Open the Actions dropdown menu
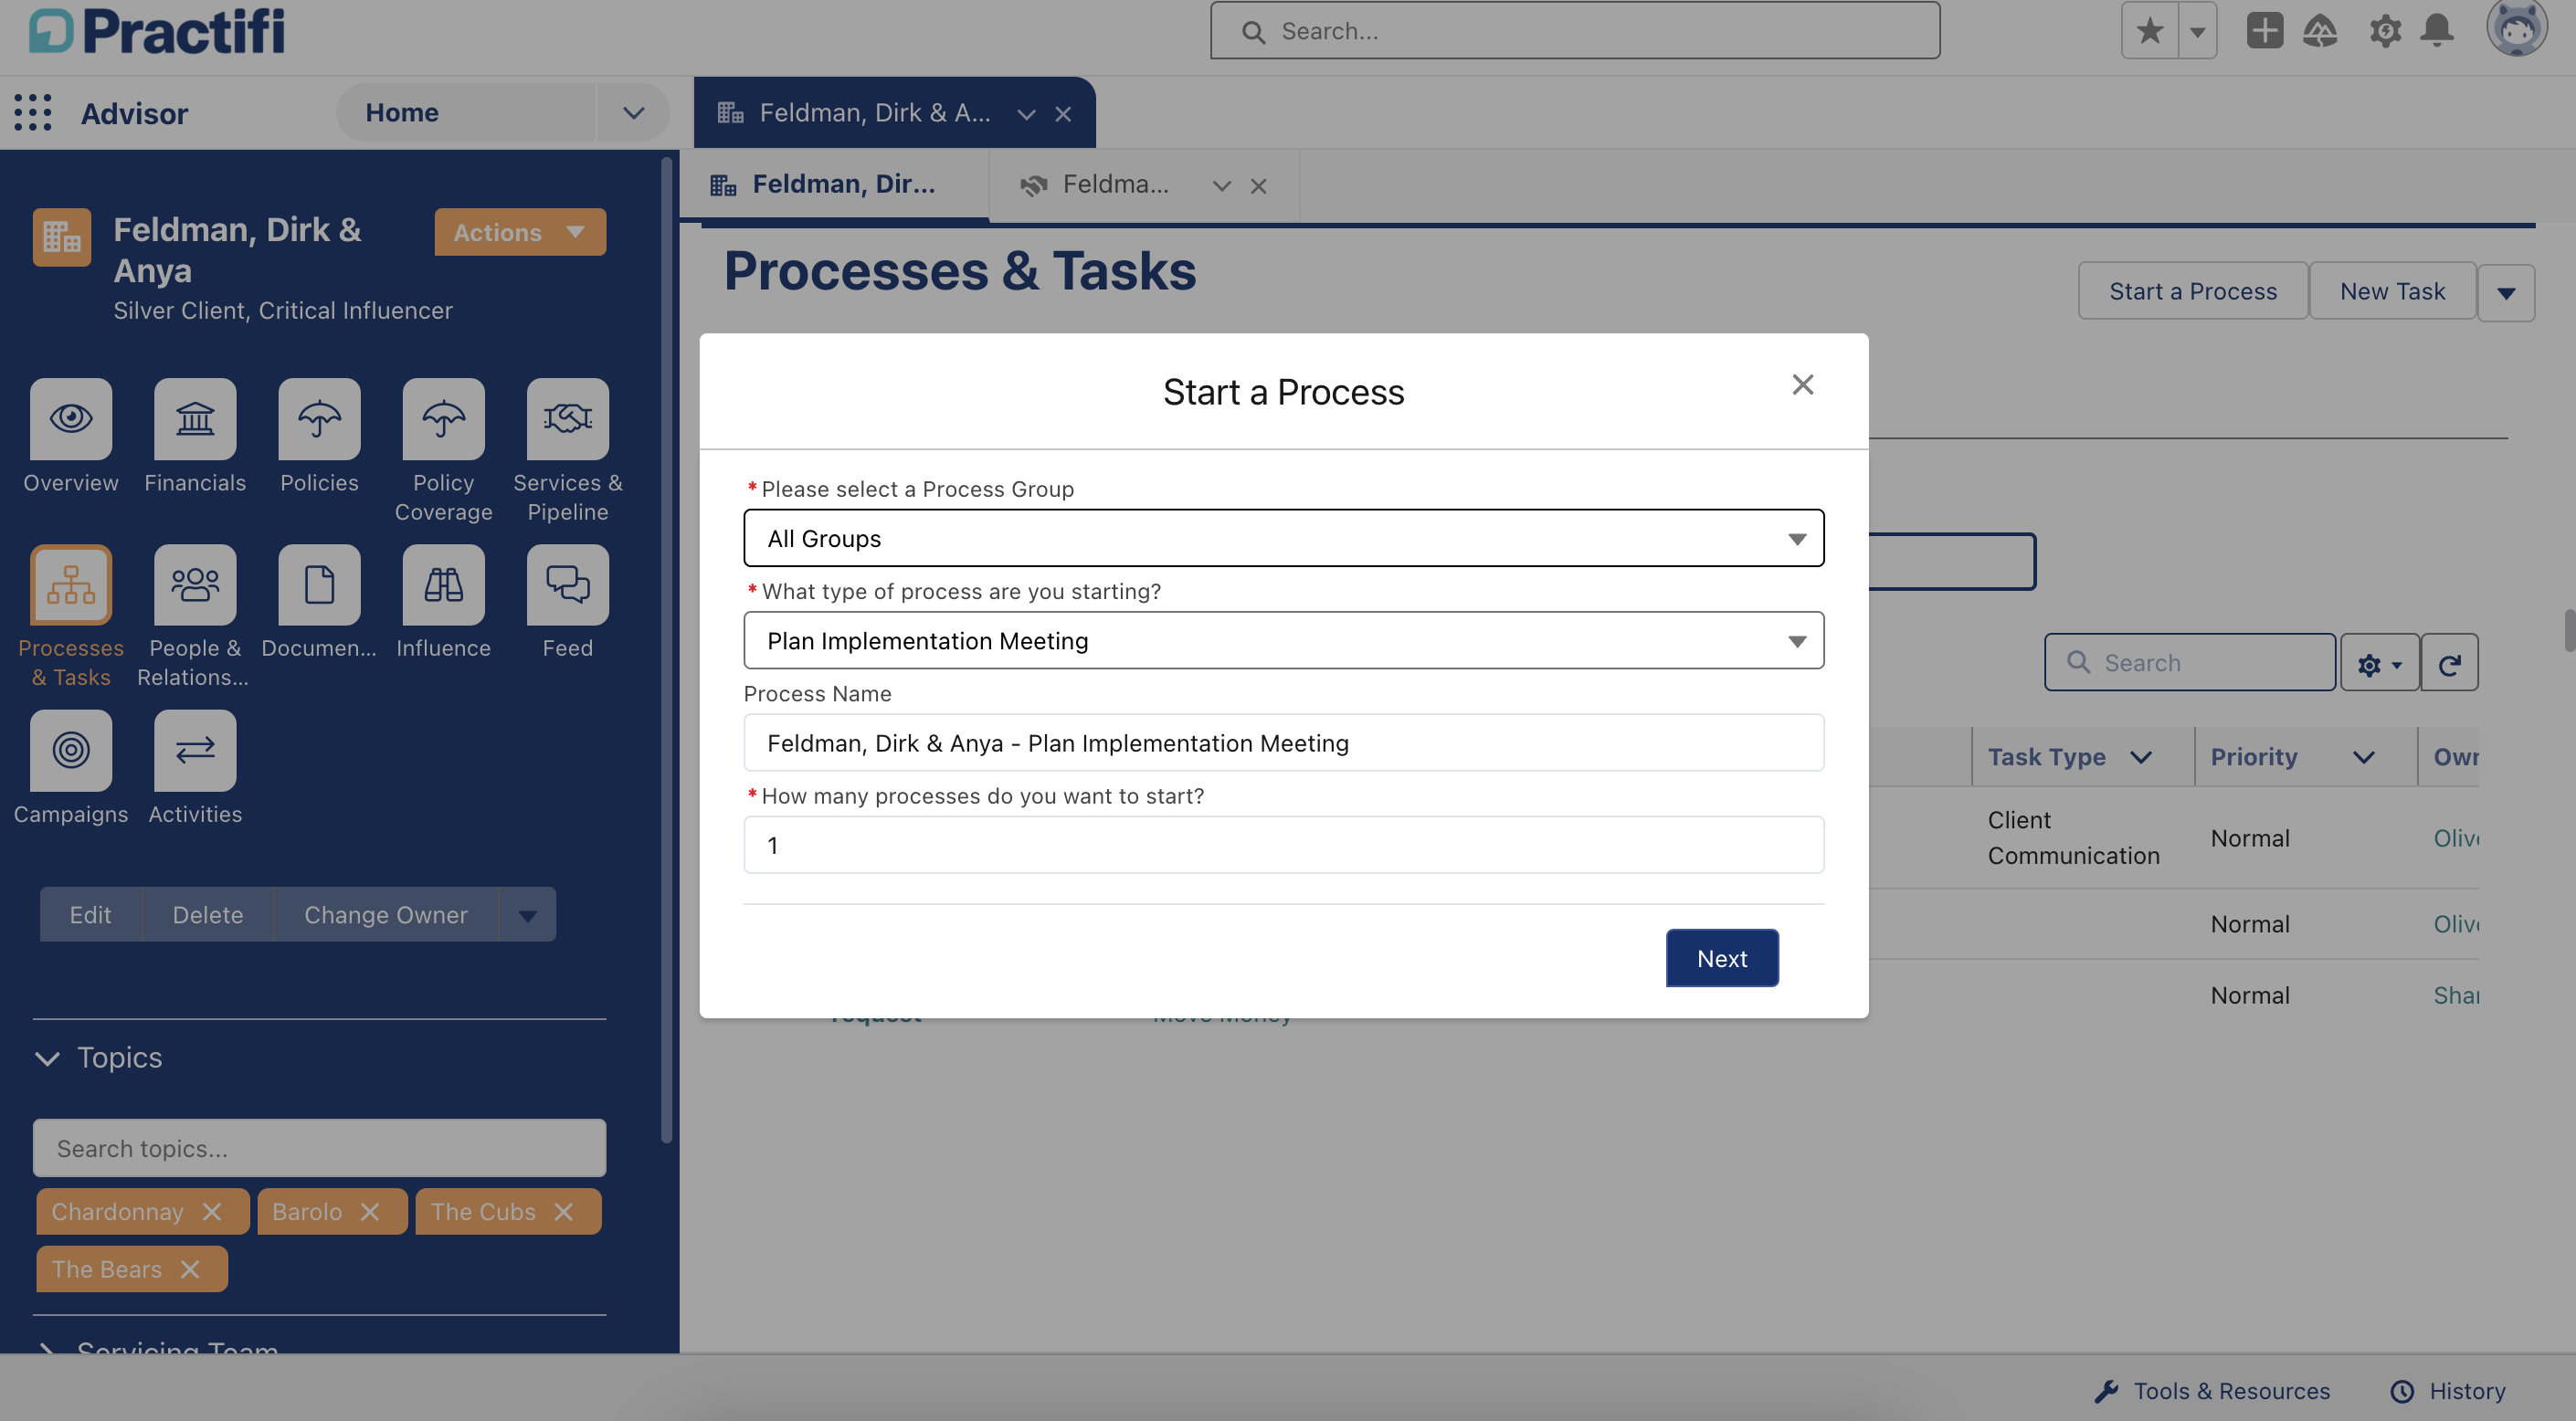The image size is (2576, 1421). (520, 232)
